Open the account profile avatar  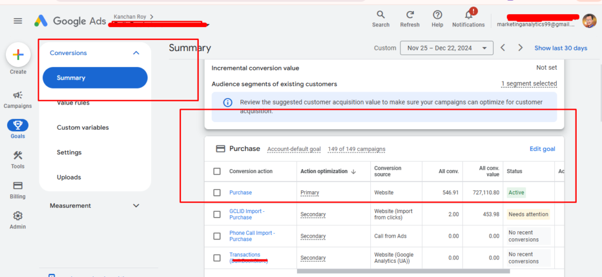[589, 21]
